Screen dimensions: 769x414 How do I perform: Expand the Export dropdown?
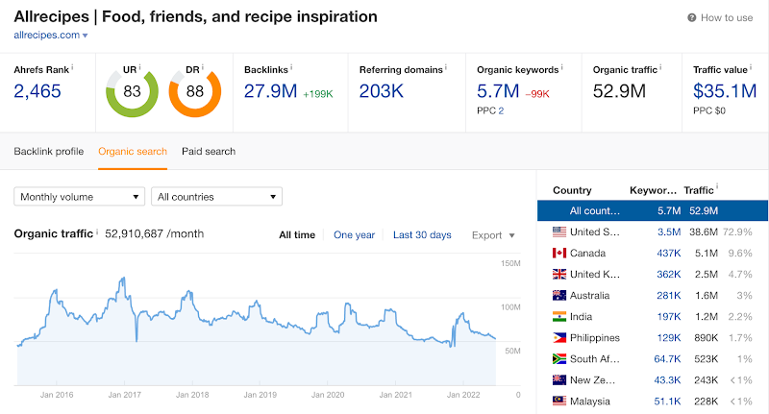coord(493,235)
